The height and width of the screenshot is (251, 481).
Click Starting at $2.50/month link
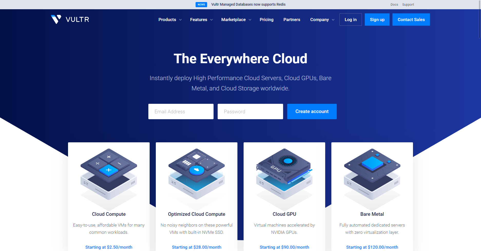point(109,247)
